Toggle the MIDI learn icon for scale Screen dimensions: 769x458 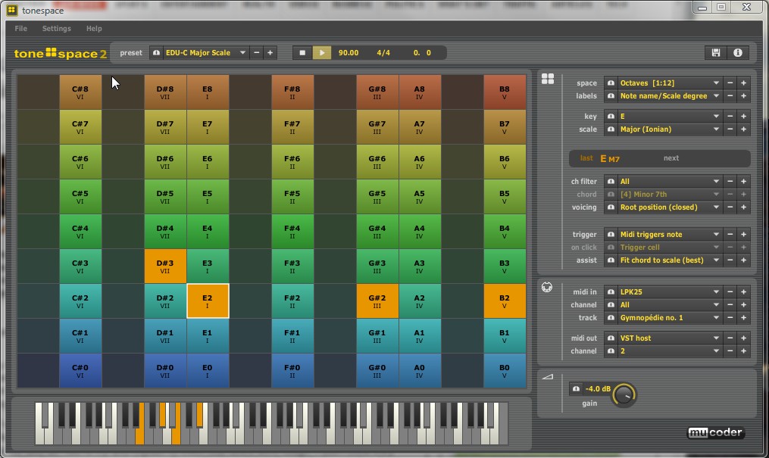(x=611, y=129)
